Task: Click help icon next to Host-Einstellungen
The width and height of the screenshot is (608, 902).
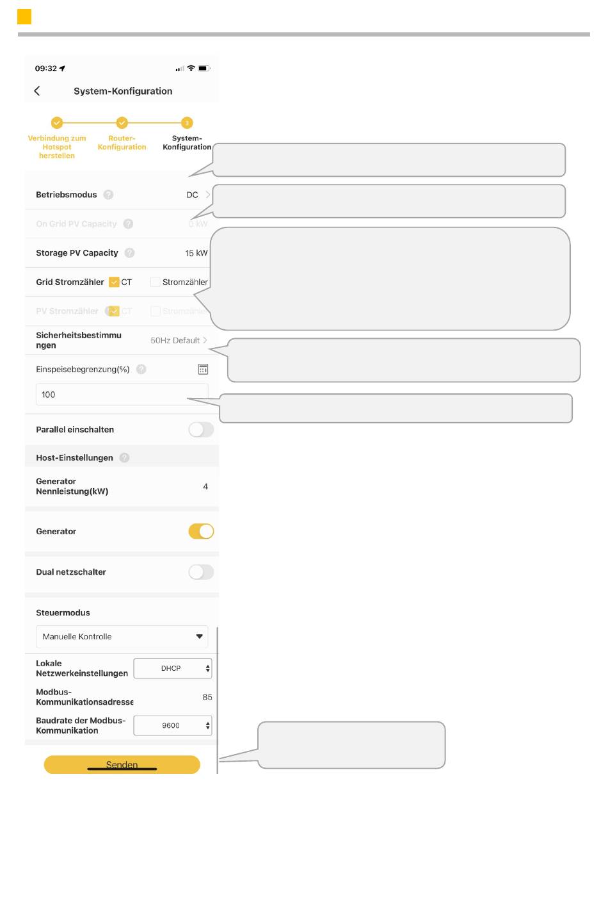Action: (x=124, y=457)
